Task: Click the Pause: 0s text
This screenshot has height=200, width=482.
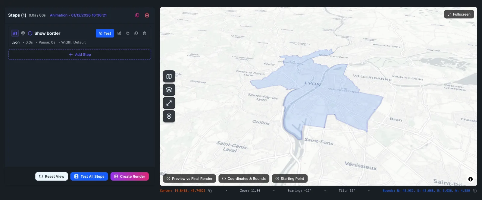Action: coord(47,42)
